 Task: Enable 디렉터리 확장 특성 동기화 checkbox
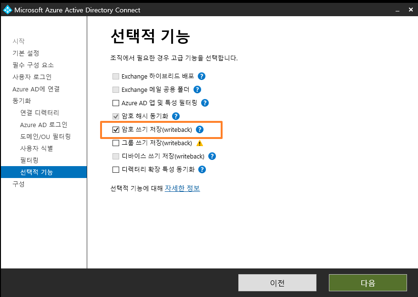coord(116,169)
